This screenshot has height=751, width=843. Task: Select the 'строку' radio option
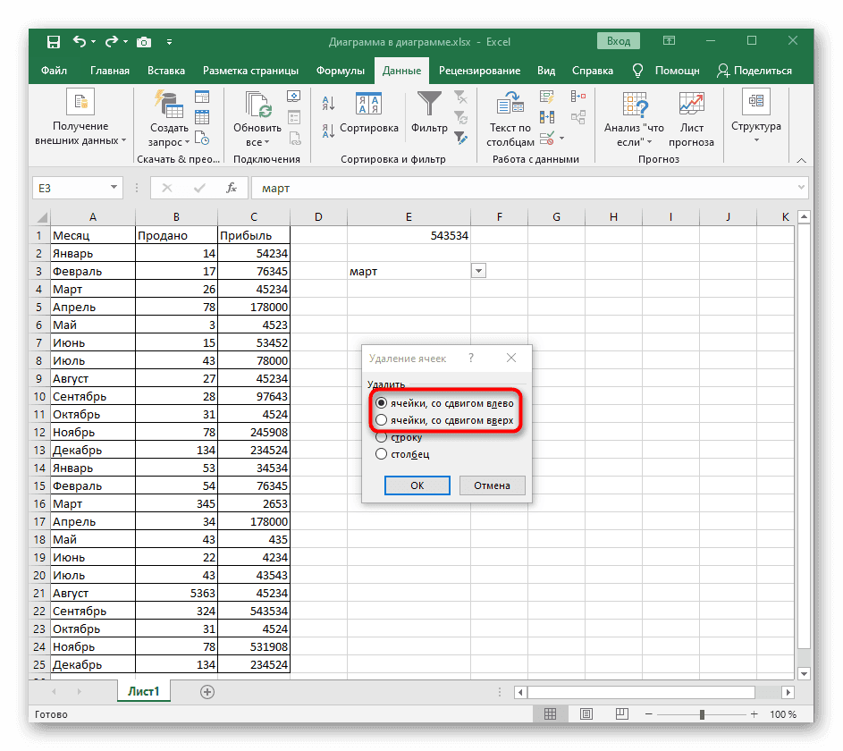click(x=382, y=437)
